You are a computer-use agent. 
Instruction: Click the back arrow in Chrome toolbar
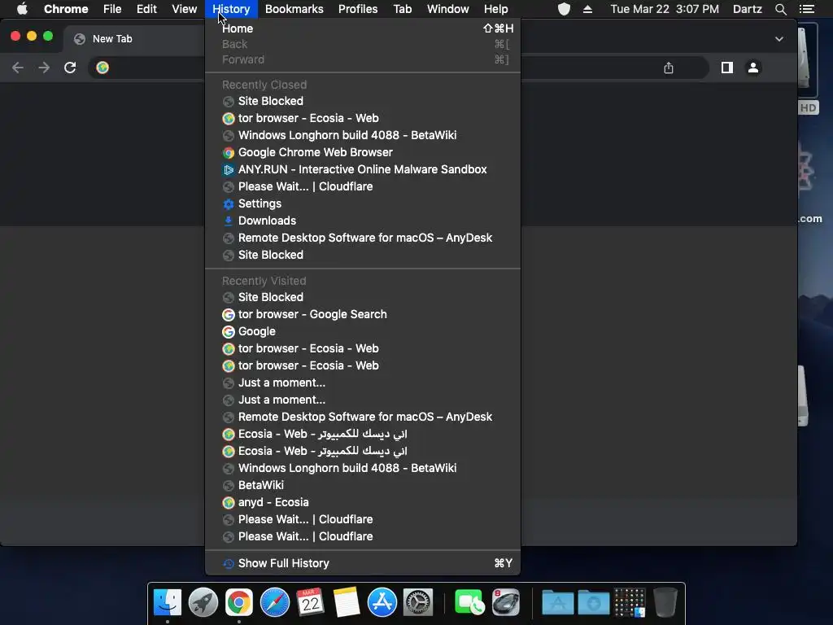[x=18, y=68]
